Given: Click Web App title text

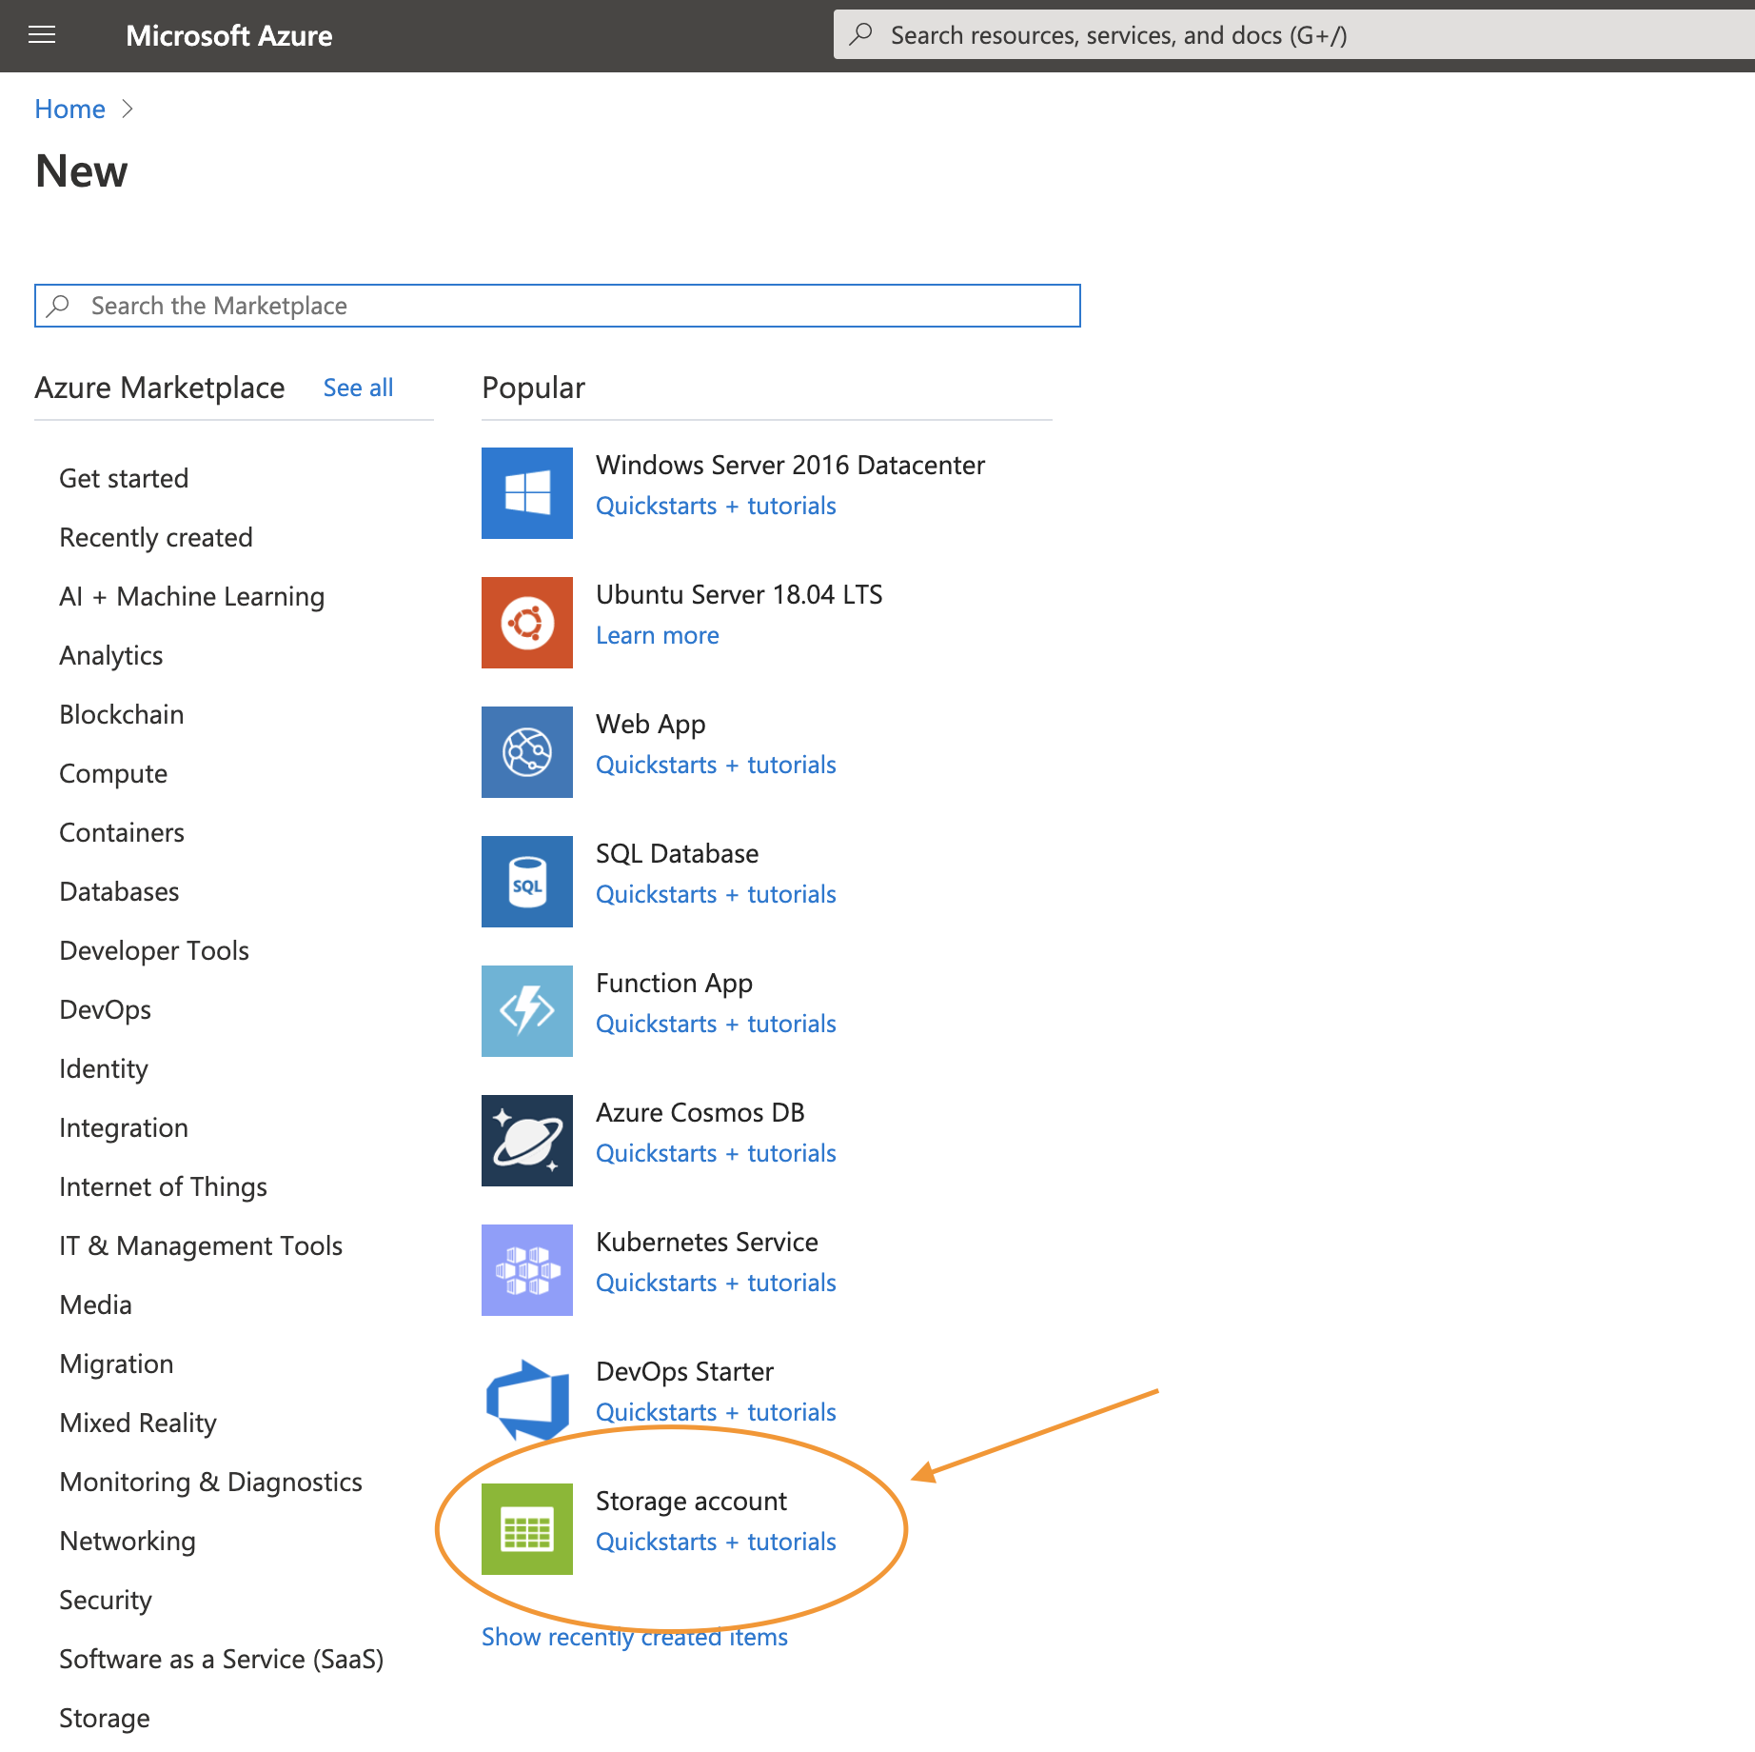Looking at the screenshot, I should click(651, 724).
